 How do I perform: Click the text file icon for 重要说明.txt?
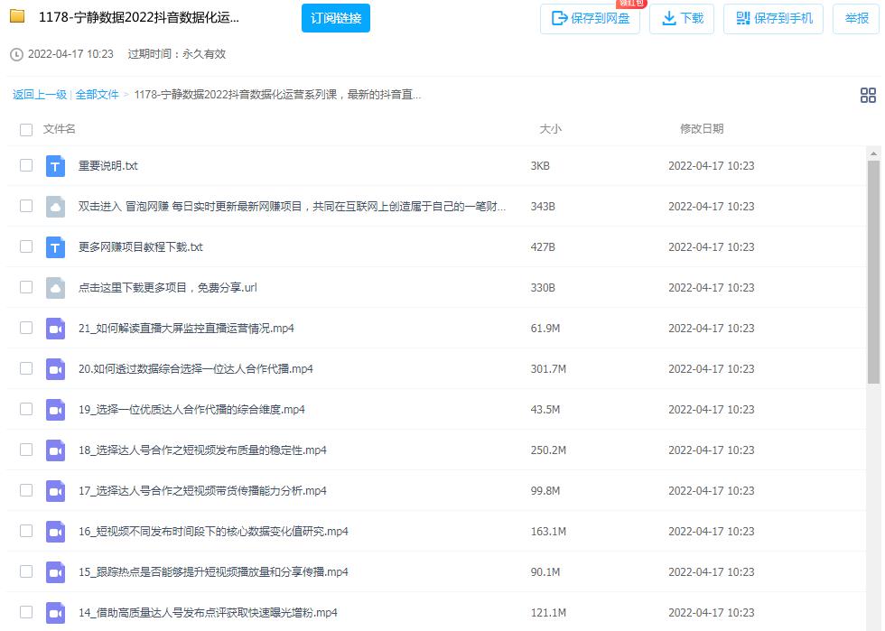pos(55,166)
